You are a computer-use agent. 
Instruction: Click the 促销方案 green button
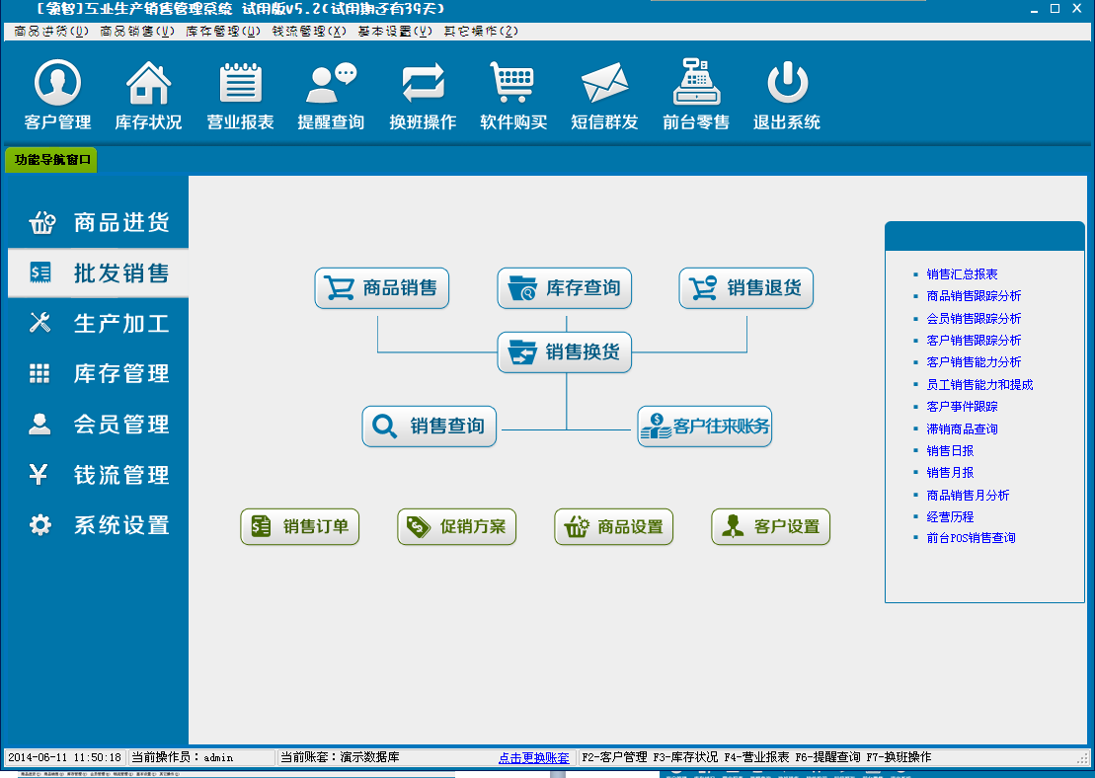[456, 527]
